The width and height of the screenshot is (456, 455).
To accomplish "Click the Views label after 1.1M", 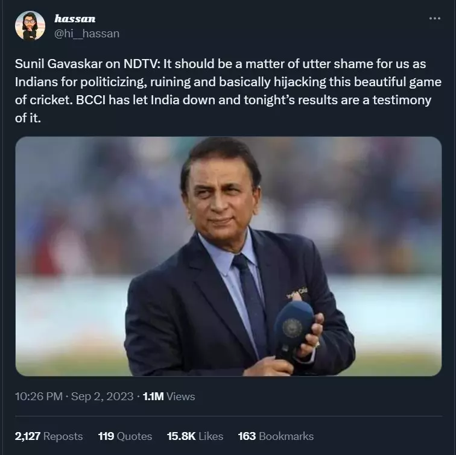I will 180,397.
